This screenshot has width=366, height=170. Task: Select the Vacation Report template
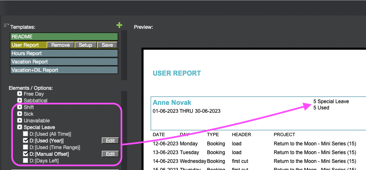click(x=64, y=62)
